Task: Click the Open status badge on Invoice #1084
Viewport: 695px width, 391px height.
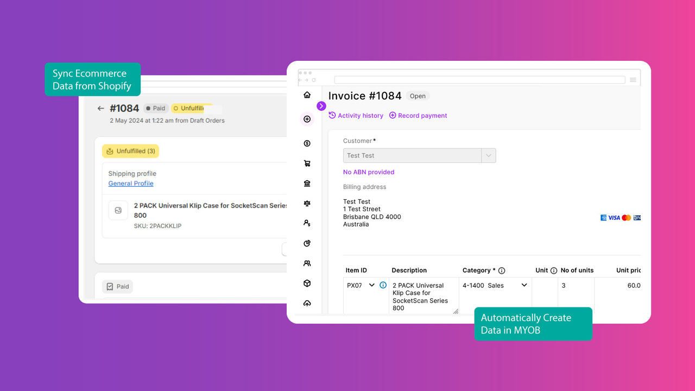Action: (418, 96)
